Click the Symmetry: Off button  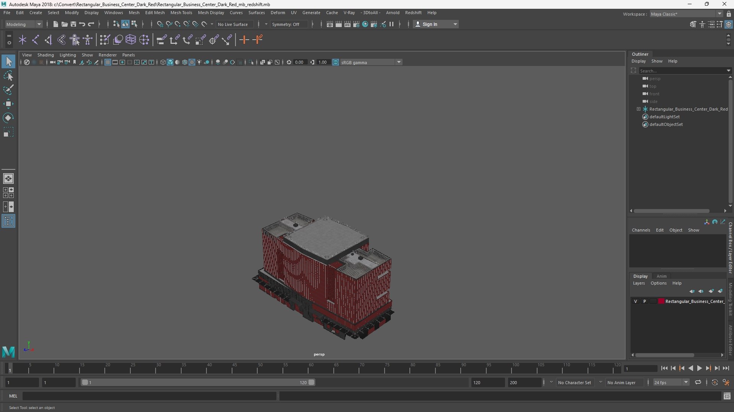click(289, 24)
